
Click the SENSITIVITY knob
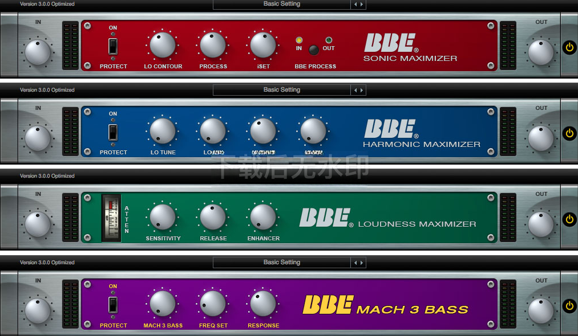click(163, 217)
